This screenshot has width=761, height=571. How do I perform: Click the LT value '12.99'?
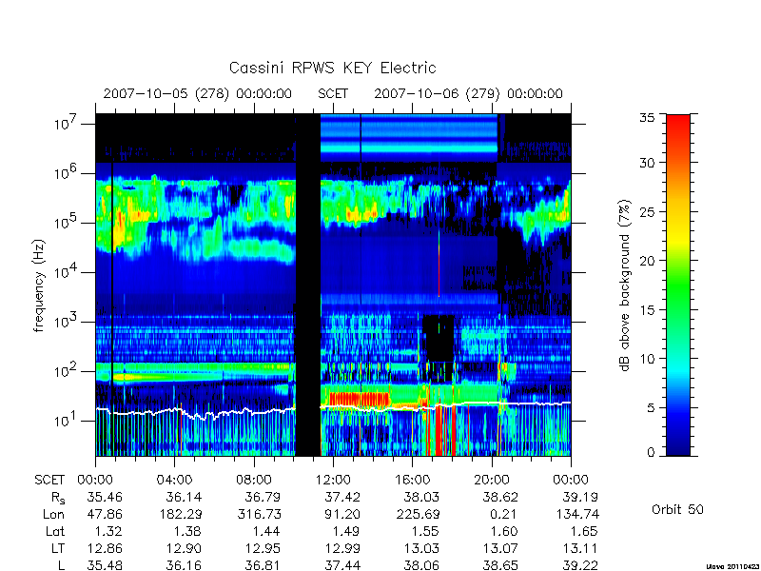coord(342,549)
